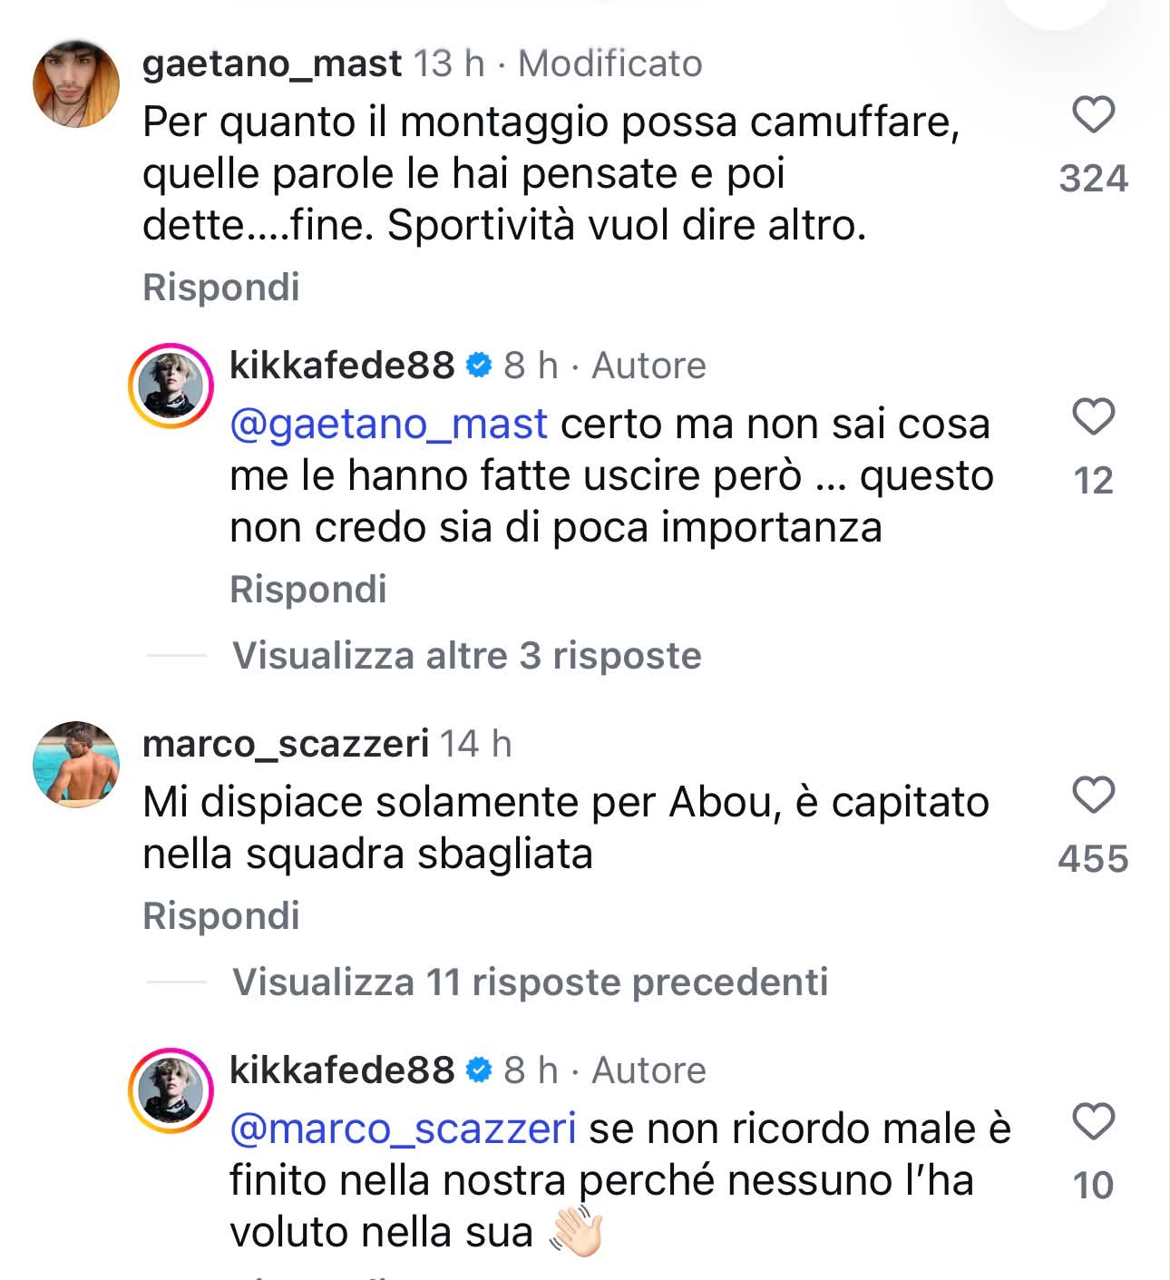Viewport: 1170px width, 1280px height.
Task: View kikkafede88's story ring in first reply
Action: pos(170,386)
